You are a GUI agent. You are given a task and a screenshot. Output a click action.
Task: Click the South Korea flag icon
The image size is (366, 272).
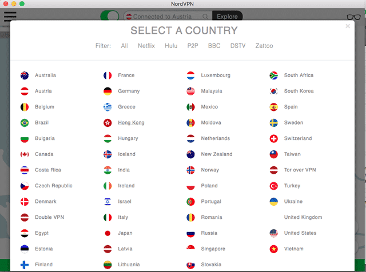click(x=273, y=91)
